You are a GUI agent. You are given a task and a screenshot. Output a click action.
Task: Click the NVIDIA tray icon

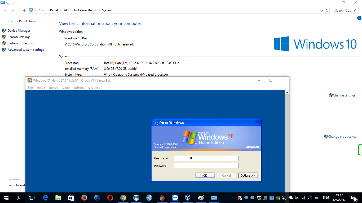278,197
